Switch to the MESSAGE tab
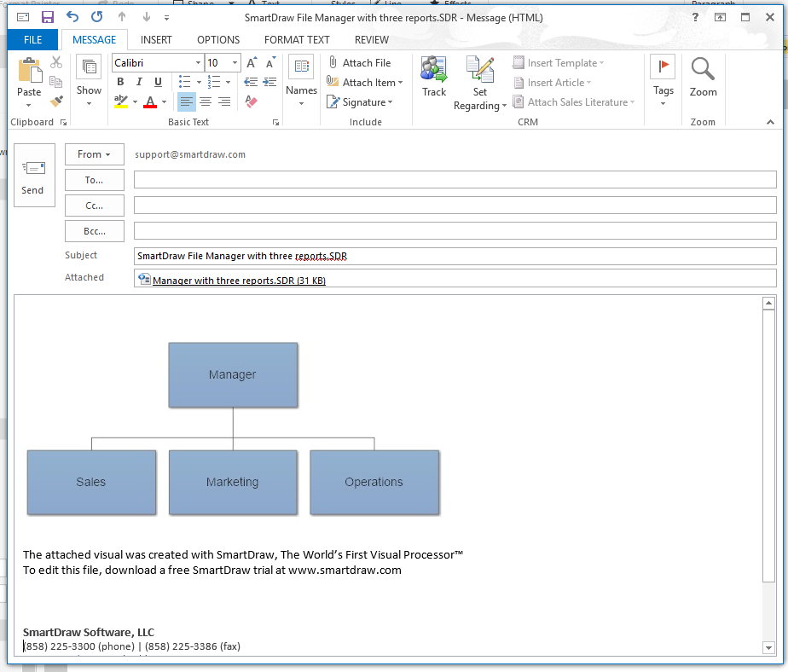This screenshot has width=788, height=672. (94, 40)
